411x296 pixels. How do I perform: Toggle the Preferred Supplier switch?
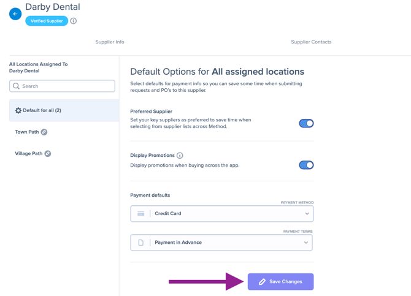(306, 123)
